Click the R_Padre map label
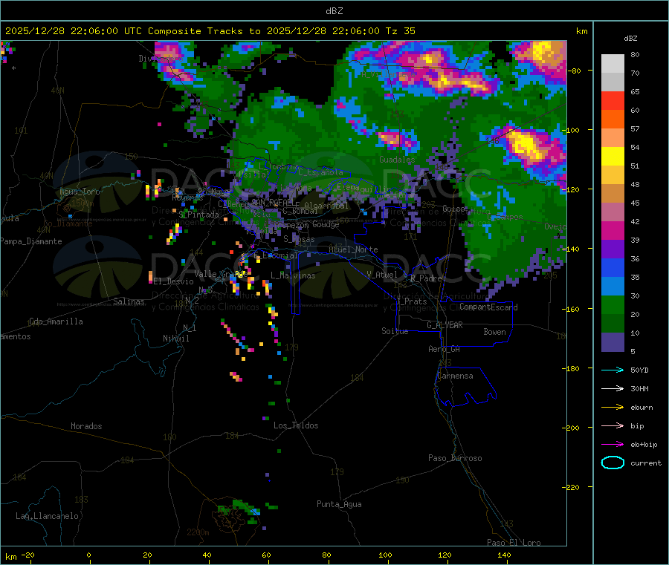Image resolution: width=669 pixels, height=565 pixels. tap(426, 278)
